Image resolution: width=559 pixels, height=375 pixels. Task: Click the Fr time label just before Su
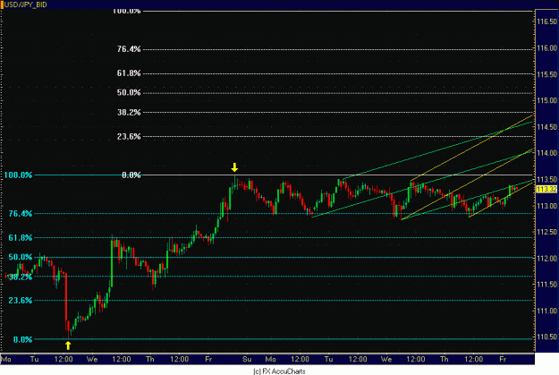(x=208, y=359)
